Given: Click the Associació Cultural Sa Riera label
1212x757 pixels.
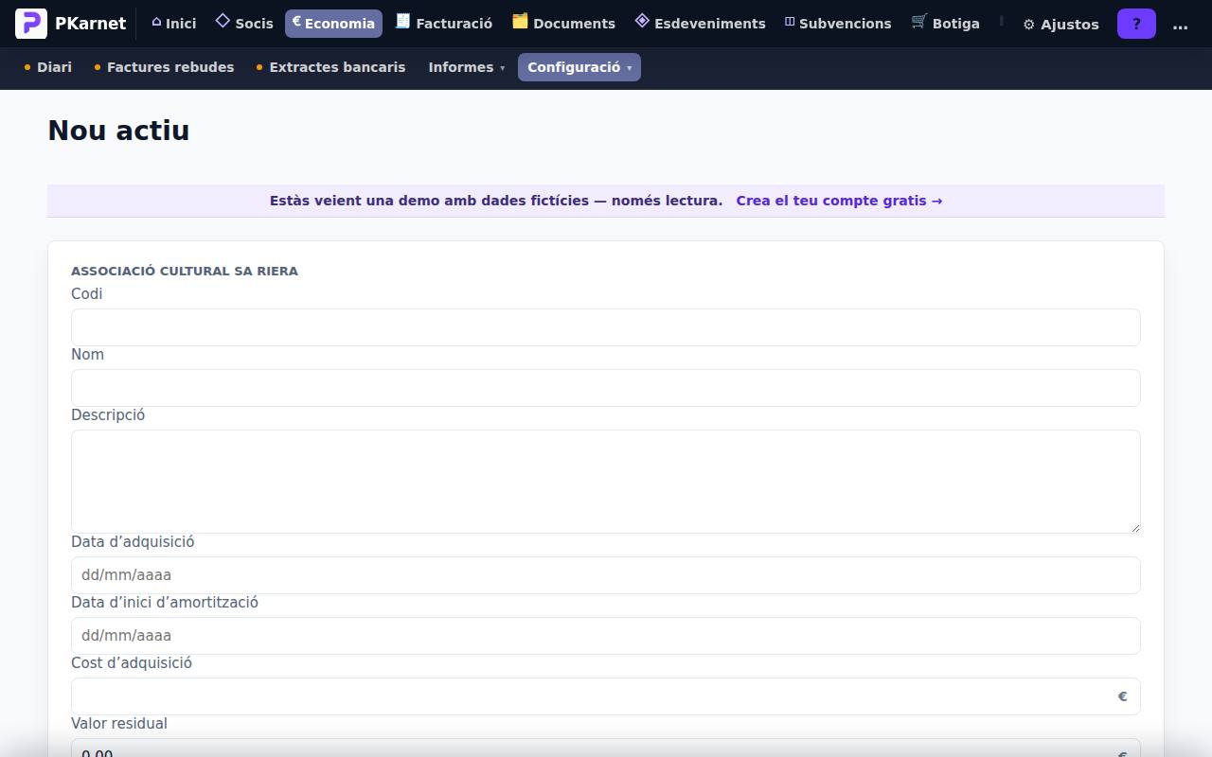Looking at the screenshot, I should point(185,271).
